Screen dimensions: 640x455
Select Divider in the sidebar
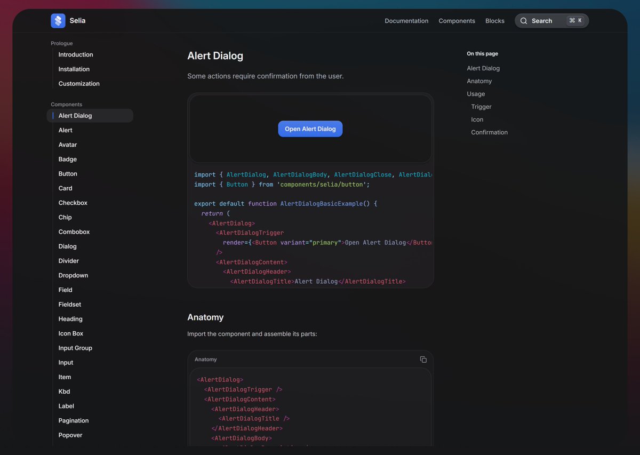click(69, 261)
